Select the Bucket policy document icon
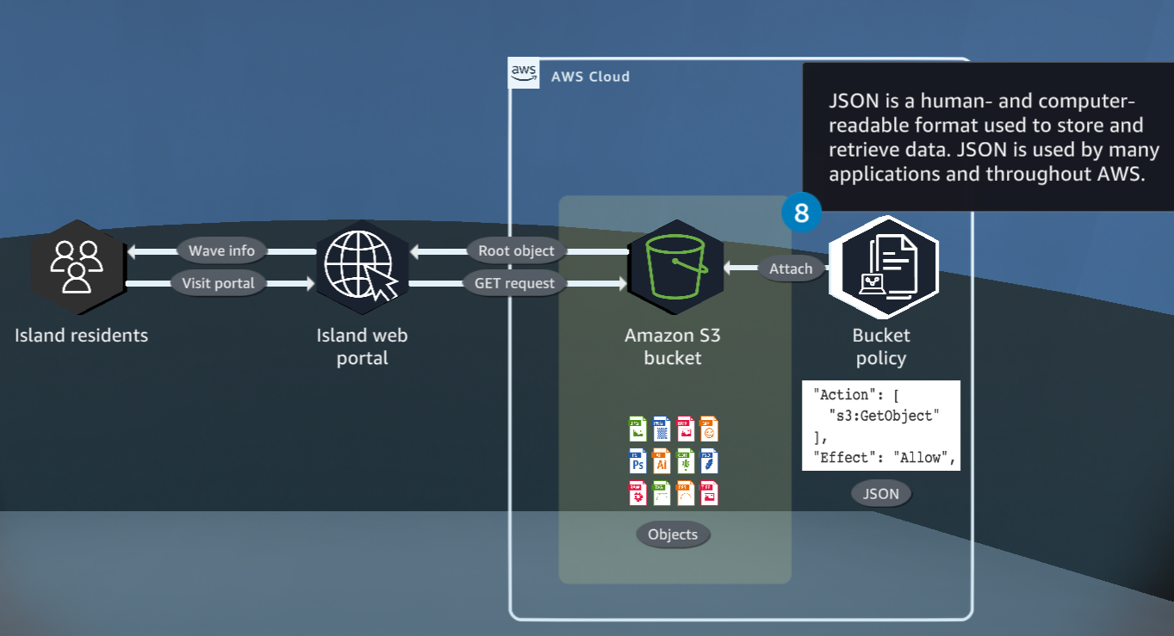The height and width of the screenshot is (636, 1174). (x=881, y=267)
